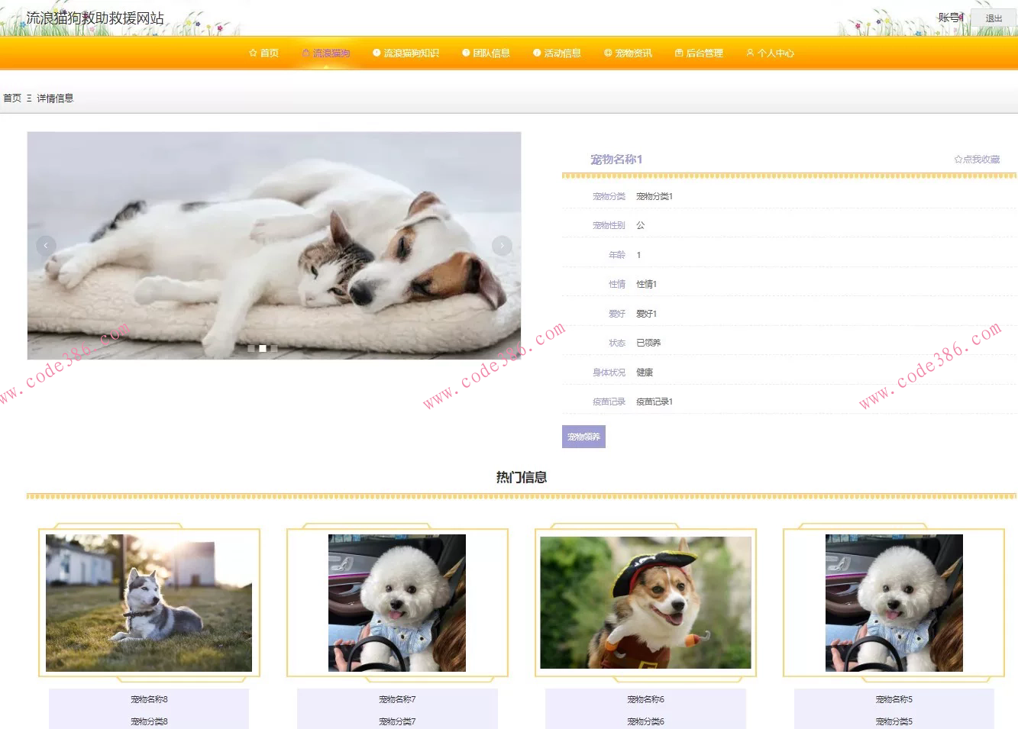Go to 首页 in the orange navigation bar
This screenshot has width=1018, height=729.
tap(263, 53)
